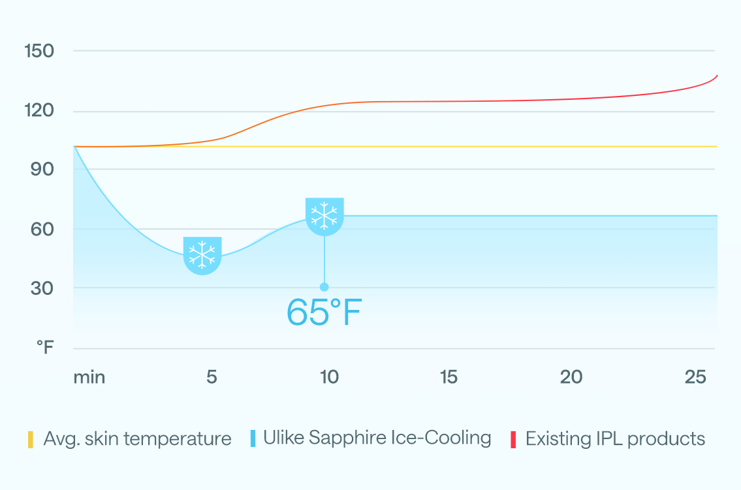Click the 150 value on the vertical axis
741x490 pixels.
(x=39, y=51)
